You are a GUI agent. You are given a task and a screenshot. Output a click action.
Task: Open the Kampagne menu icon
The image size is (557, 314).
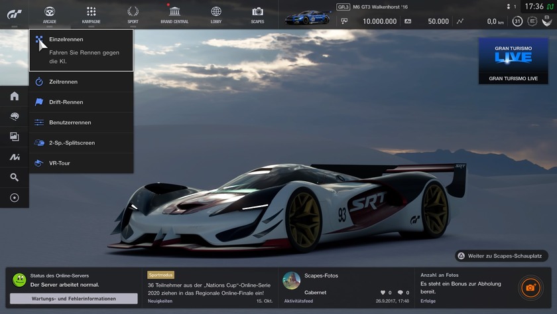(x=92, y=11)
